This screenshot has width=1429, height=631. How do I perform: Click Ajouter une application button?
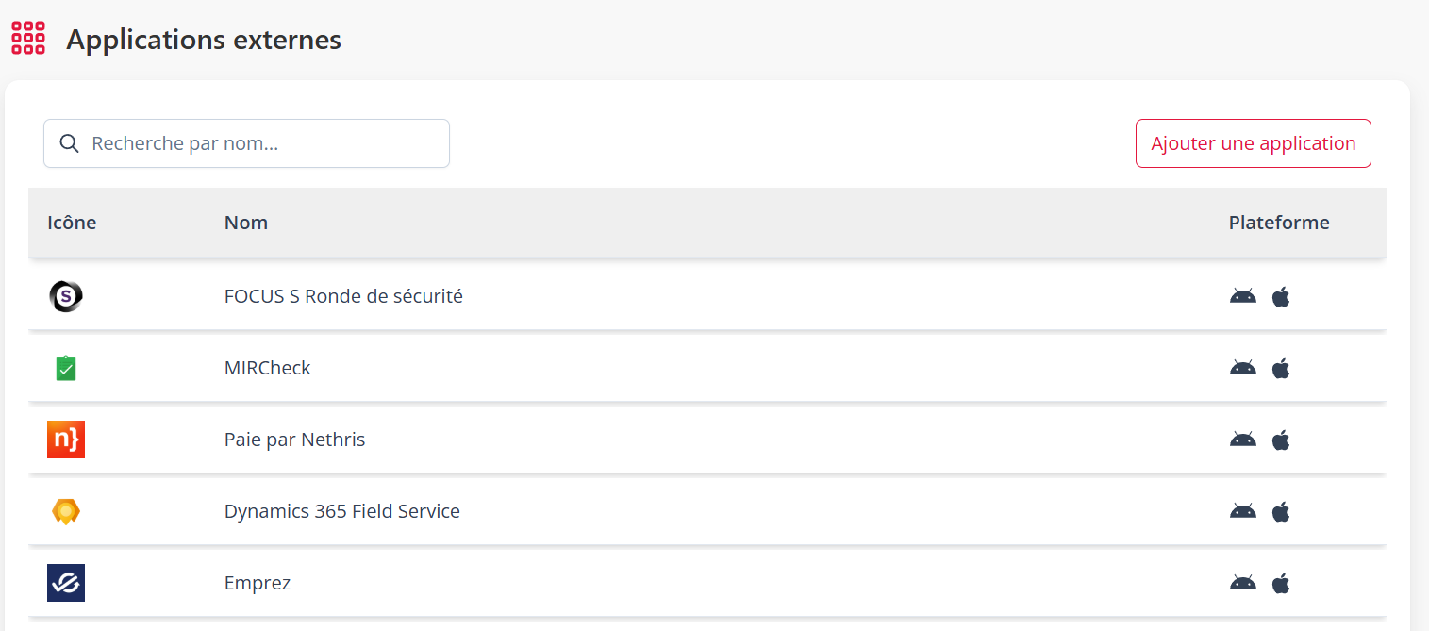click(1253, 143)
